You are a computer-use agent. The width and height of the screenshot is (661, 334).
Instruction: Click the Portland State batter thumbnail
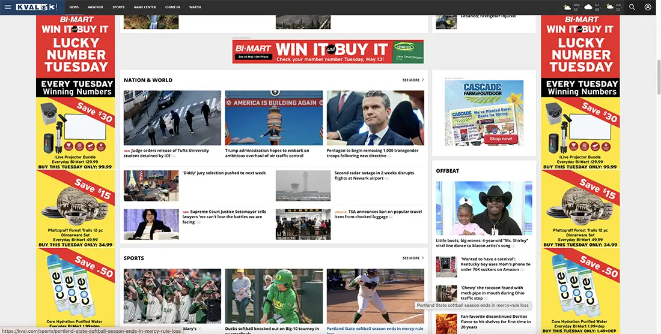(x=375, y=296)
